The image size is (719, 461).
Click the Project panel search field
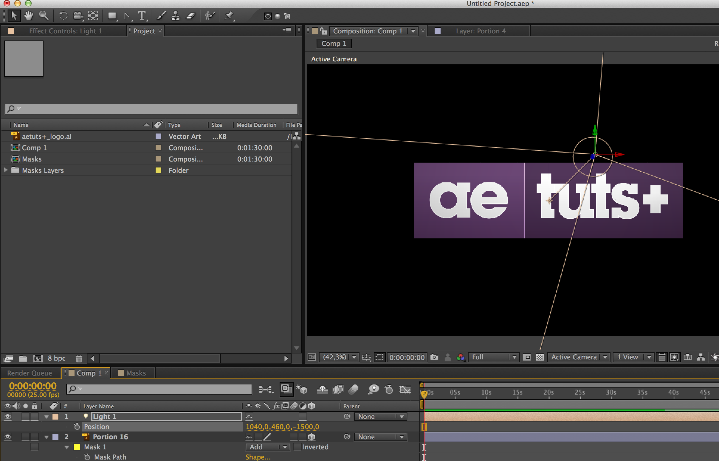151,109
